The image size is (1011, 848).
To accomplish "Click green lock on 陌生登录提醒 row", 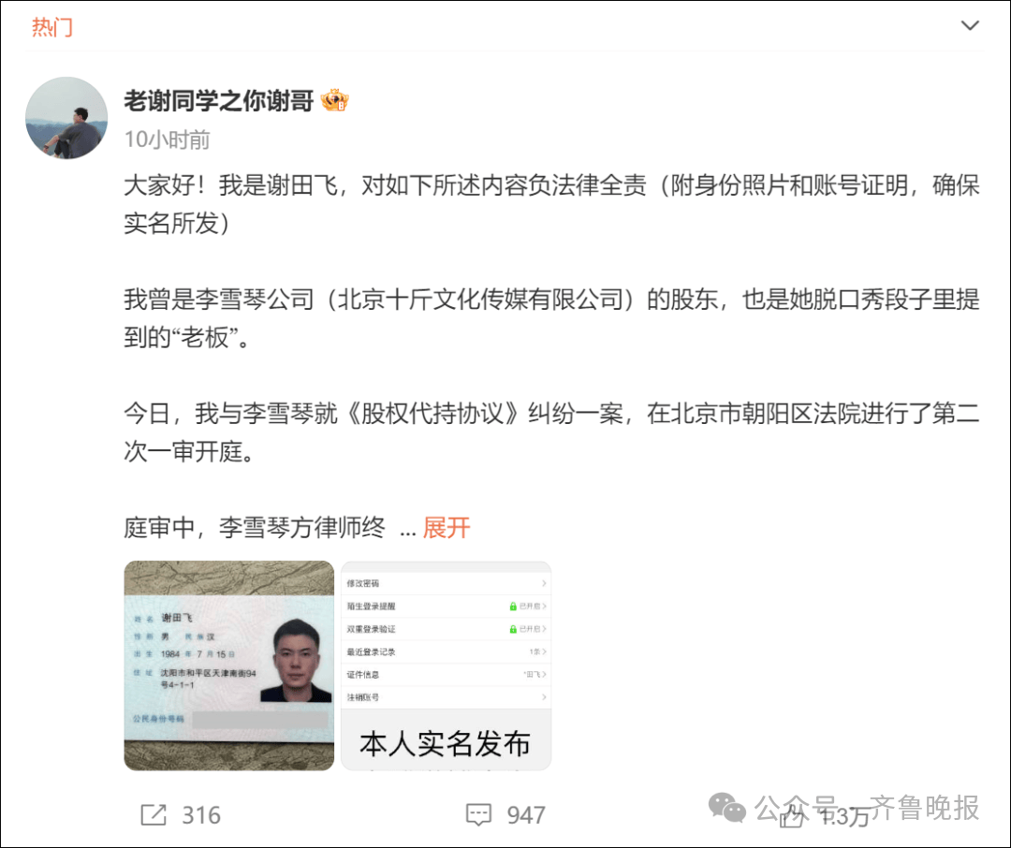I will click(x=513, y=607).
